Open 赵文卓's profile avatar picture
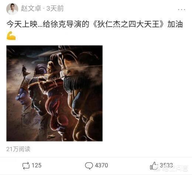Image resolution: width=192 pixels, height=175 pixels. click(12, 9)
